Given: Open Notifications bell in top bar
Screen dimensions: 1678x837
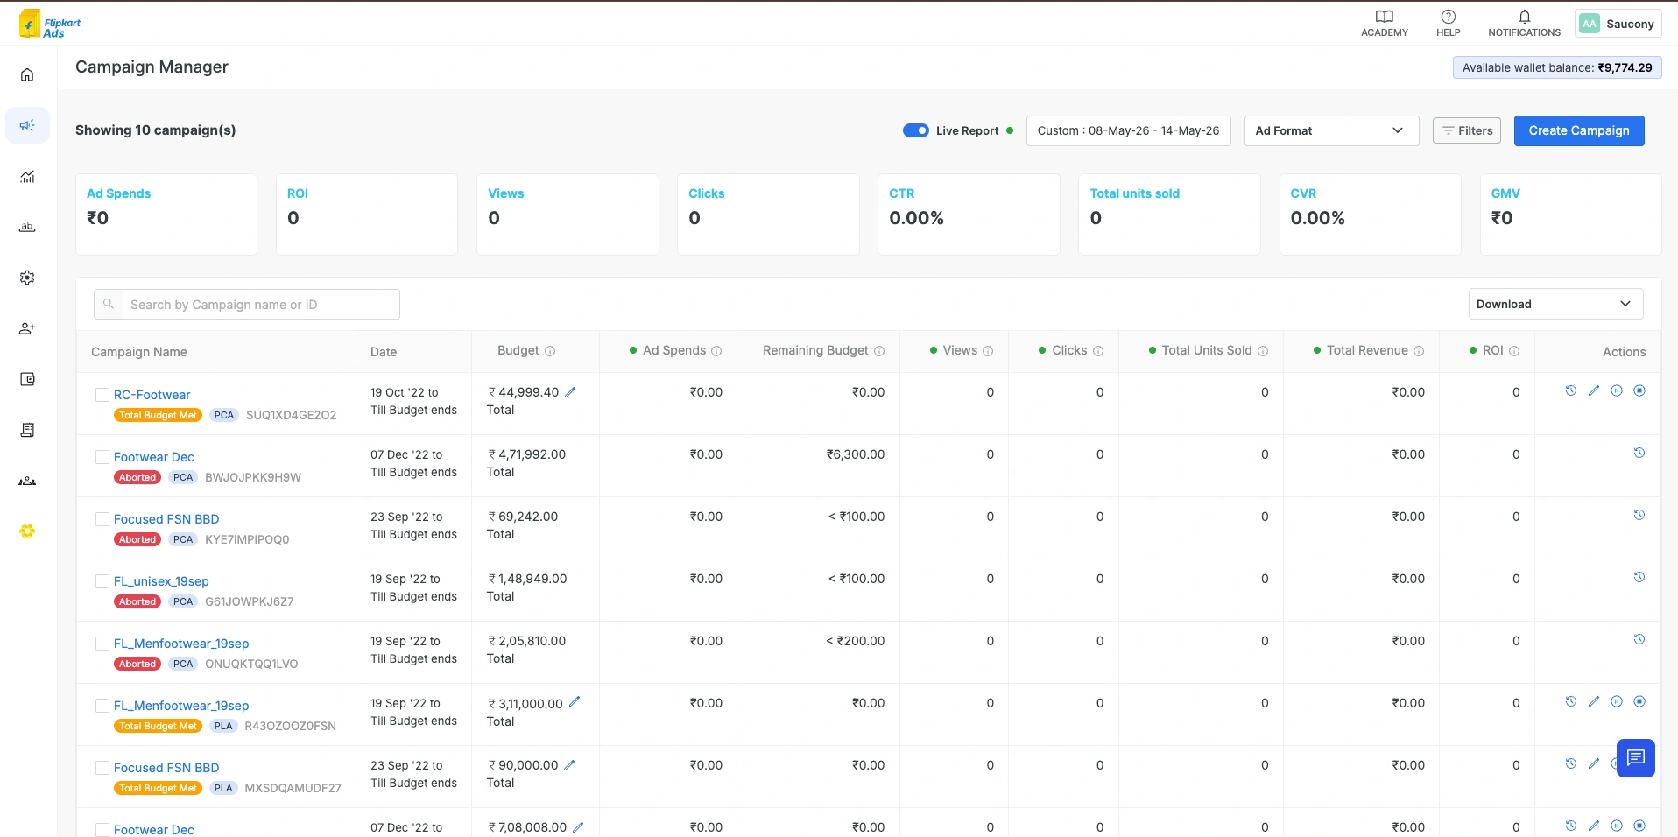Looking at the screenshot, I should click(1524, 24).
